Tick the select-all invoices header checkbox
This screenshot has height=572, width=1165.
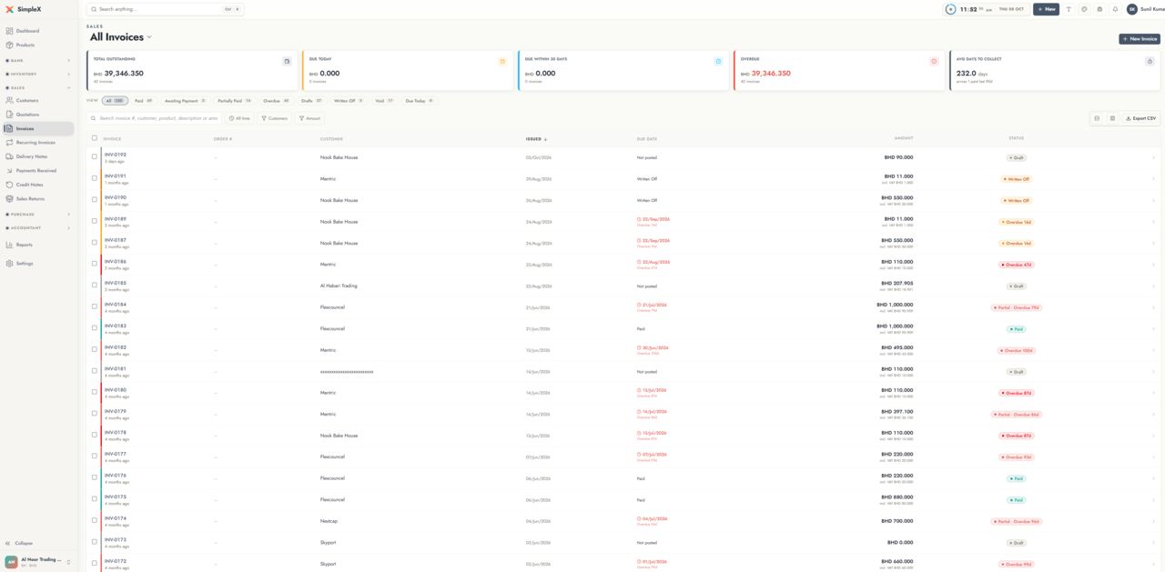click(x=94, y=138)
